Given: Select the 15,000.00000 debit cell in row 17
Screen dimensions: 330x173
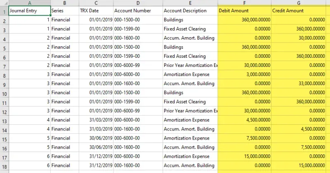Looking at the screenshot, I should click(244, 156).
